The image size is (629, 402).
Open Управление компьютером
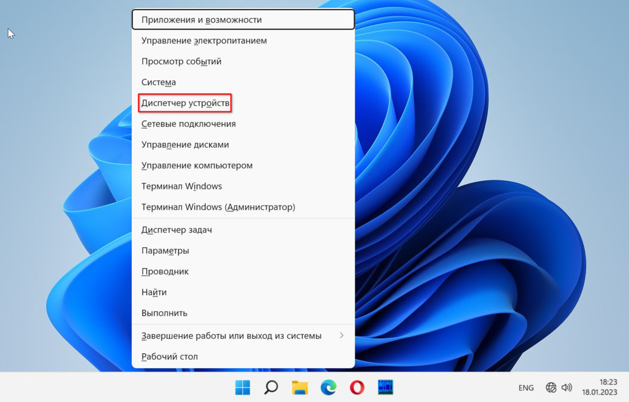pyautogui.click(x=243, y=166)
